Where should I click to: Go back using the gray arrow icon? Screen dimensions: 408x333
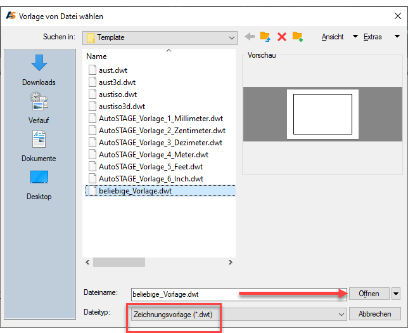(250, 37)
